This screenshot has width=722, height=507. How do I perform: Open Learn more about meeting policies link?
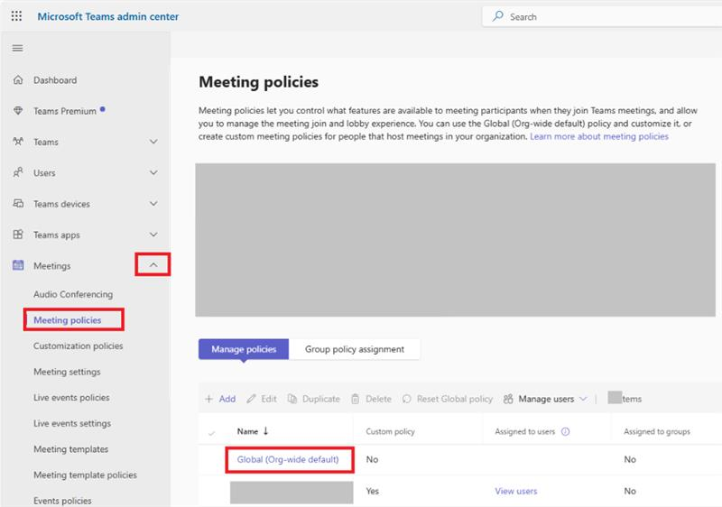tap(599, 136)
